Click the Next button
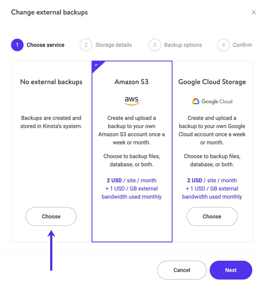The width and height of the screenshot is (263, 284). click(231, 270)
